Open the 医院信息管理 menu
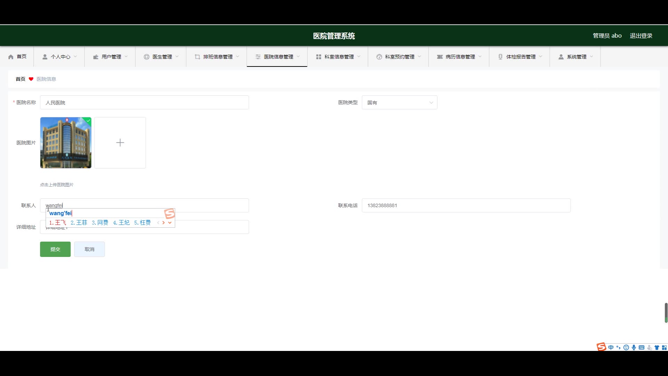This screenshot has width=668, height=376. tap(277, 57)
